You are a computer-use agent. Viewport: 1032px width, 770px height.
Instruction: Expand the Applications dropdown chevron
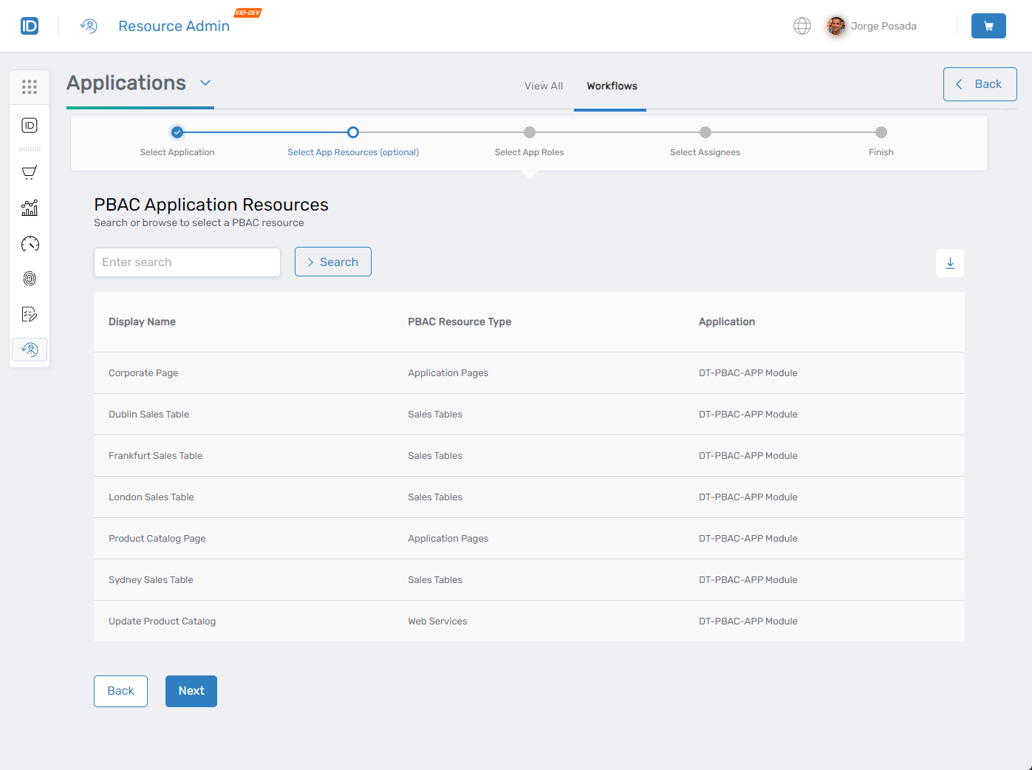coord(205,83)
